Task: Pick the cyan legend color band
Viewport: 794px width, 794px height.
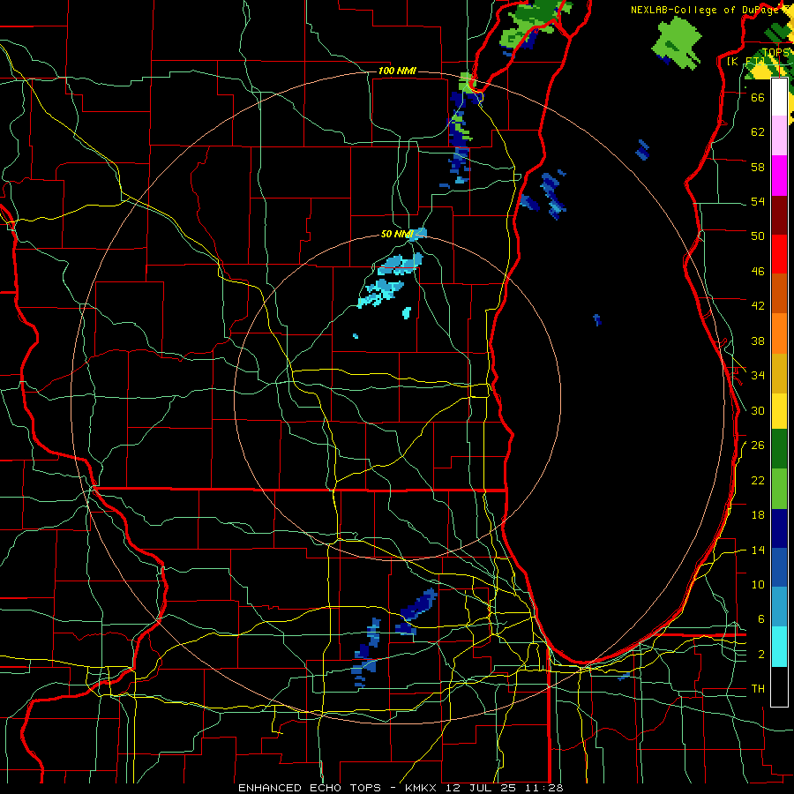Action: [x=779, y=647]
